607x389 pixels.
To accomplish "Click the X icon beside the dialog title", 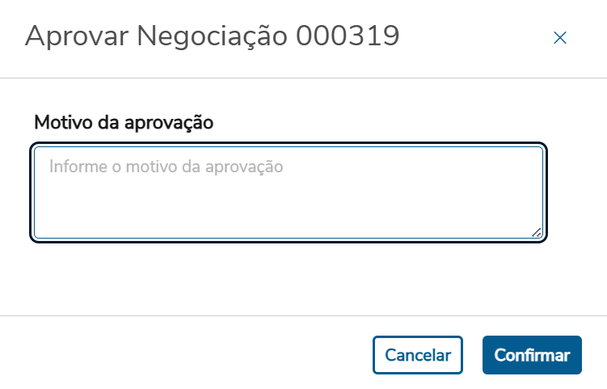I will [560, 37].
